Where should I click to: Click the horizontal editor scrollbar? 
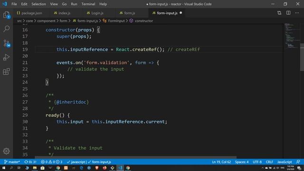136,157
